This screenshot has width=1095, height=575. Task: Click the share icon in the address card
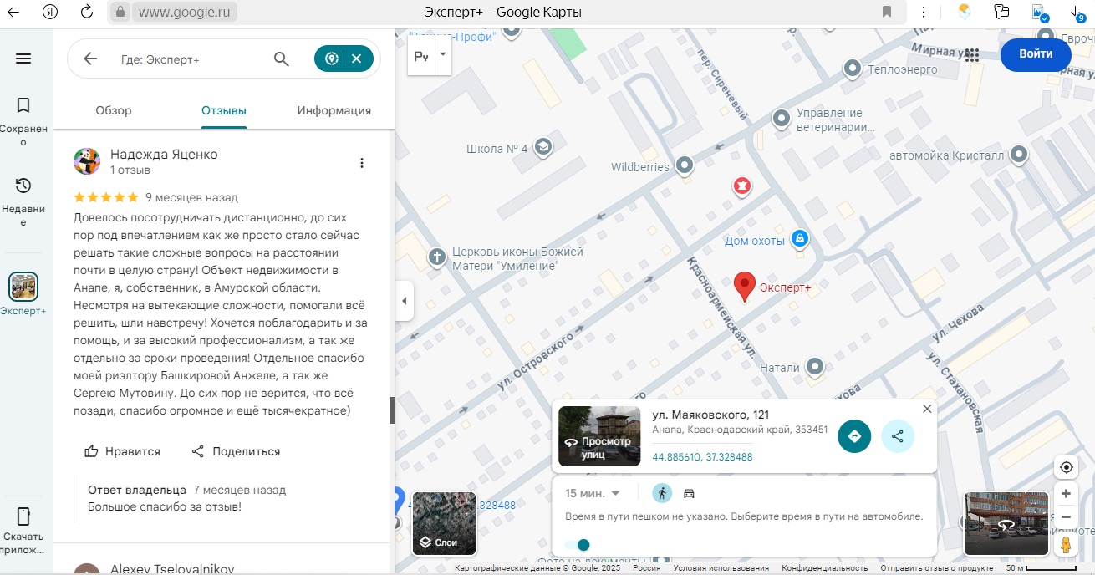pyautogui.click(x=898, y=435)
